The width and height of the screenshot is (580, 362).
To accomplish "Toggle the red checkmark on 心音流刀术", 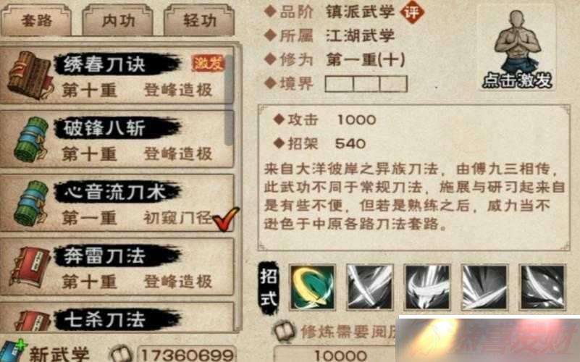I will coord(225,219).
